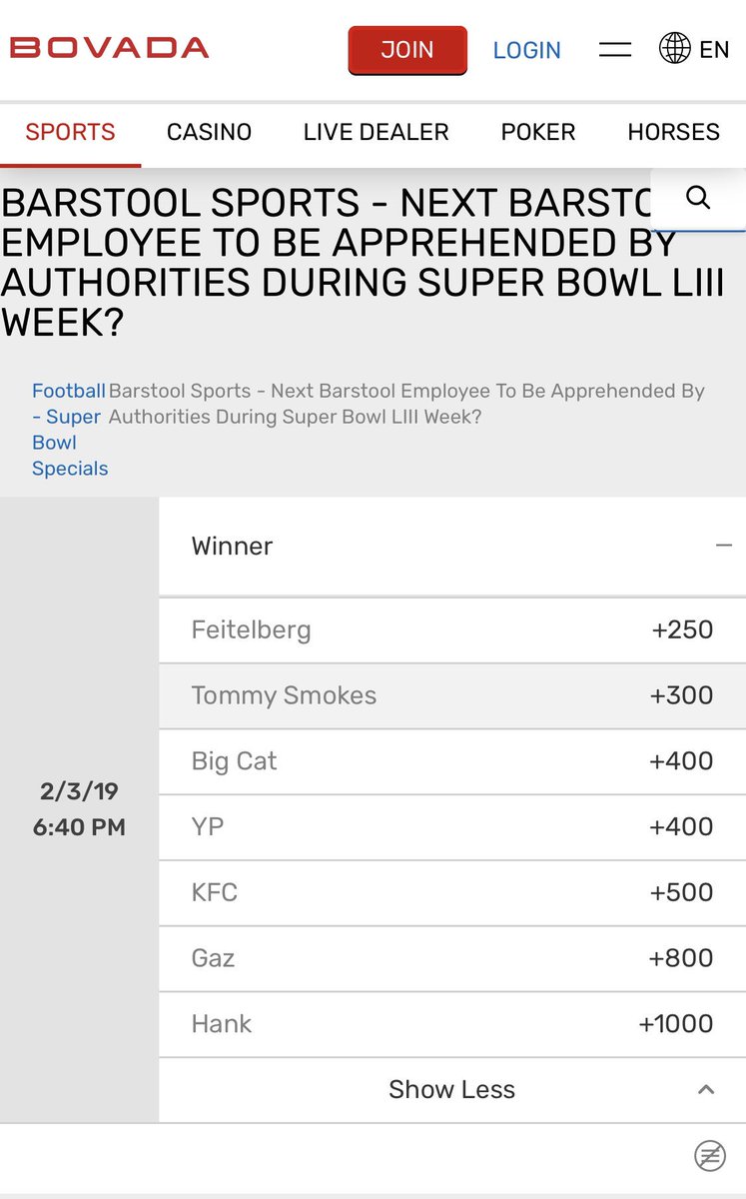Screen dimensions: 746x1199
Task: Click the red Join button
Action: 407,50
